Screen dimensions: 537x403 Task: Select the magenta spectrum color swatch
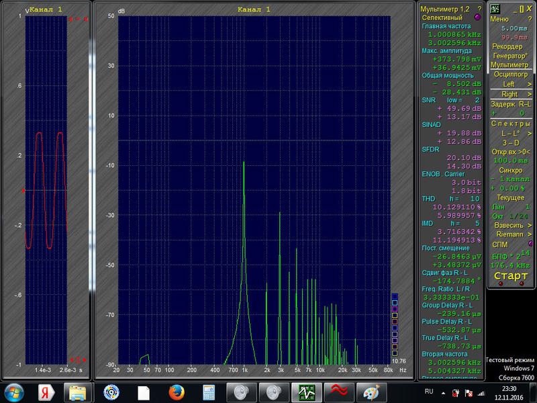(x=395, y=309)
